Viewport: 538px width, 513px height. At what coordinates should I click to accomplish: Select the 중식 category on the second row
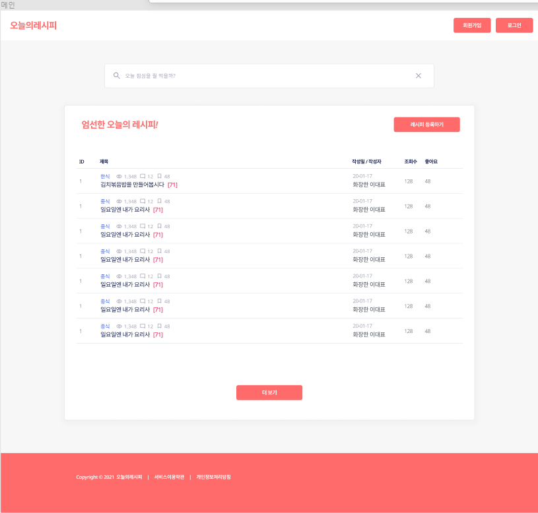pyautogui.click(x=104, y=200)
